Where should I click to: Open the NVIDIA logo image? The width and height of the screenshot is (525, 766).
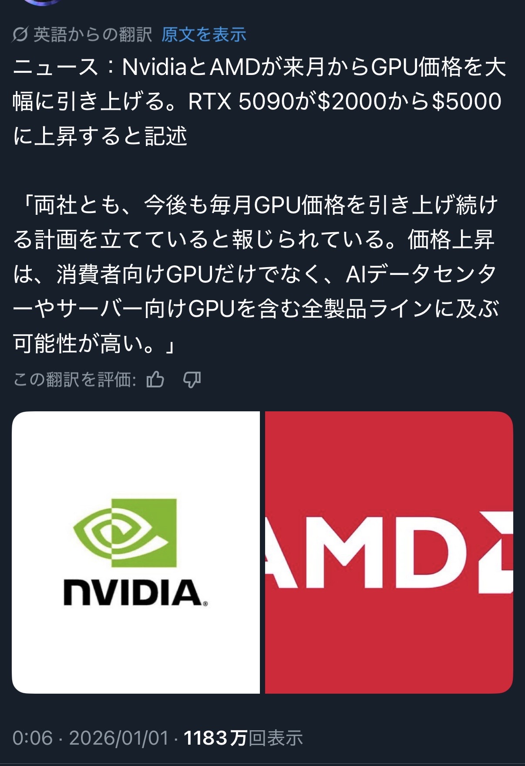136,552
